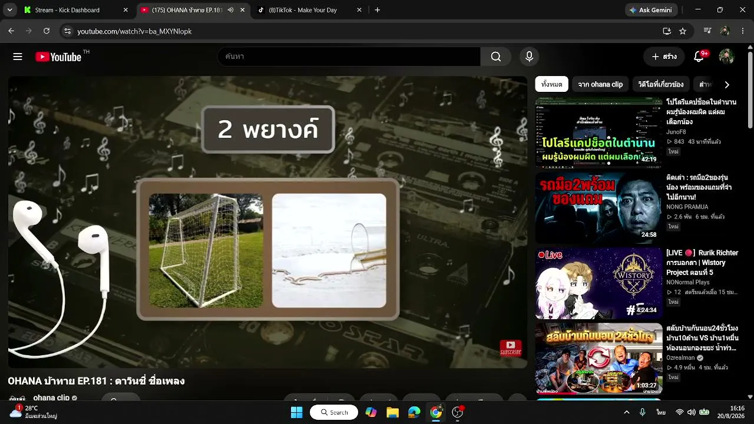
Task: Select the ทั้งหมด filter chip
Action: pyautogui.click(x=551, y=84)
